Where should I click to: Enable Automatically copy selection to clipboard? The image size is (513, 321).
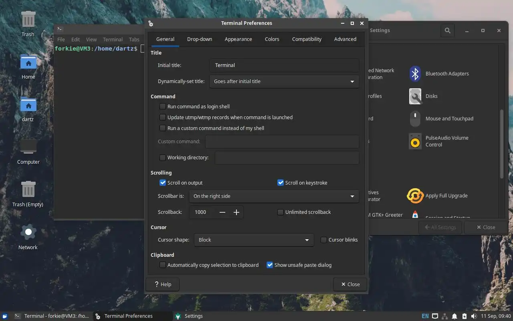tap(163, 265)
